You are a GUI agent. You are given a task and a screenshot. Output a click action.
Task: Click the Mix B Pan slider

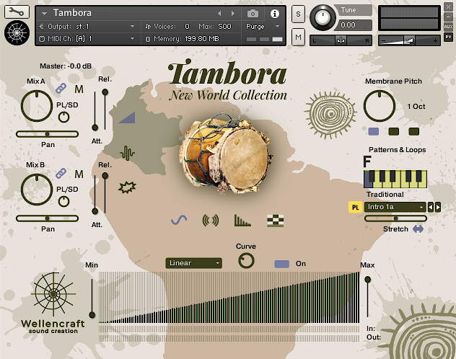pyautogui.click(x=47, y=218)
